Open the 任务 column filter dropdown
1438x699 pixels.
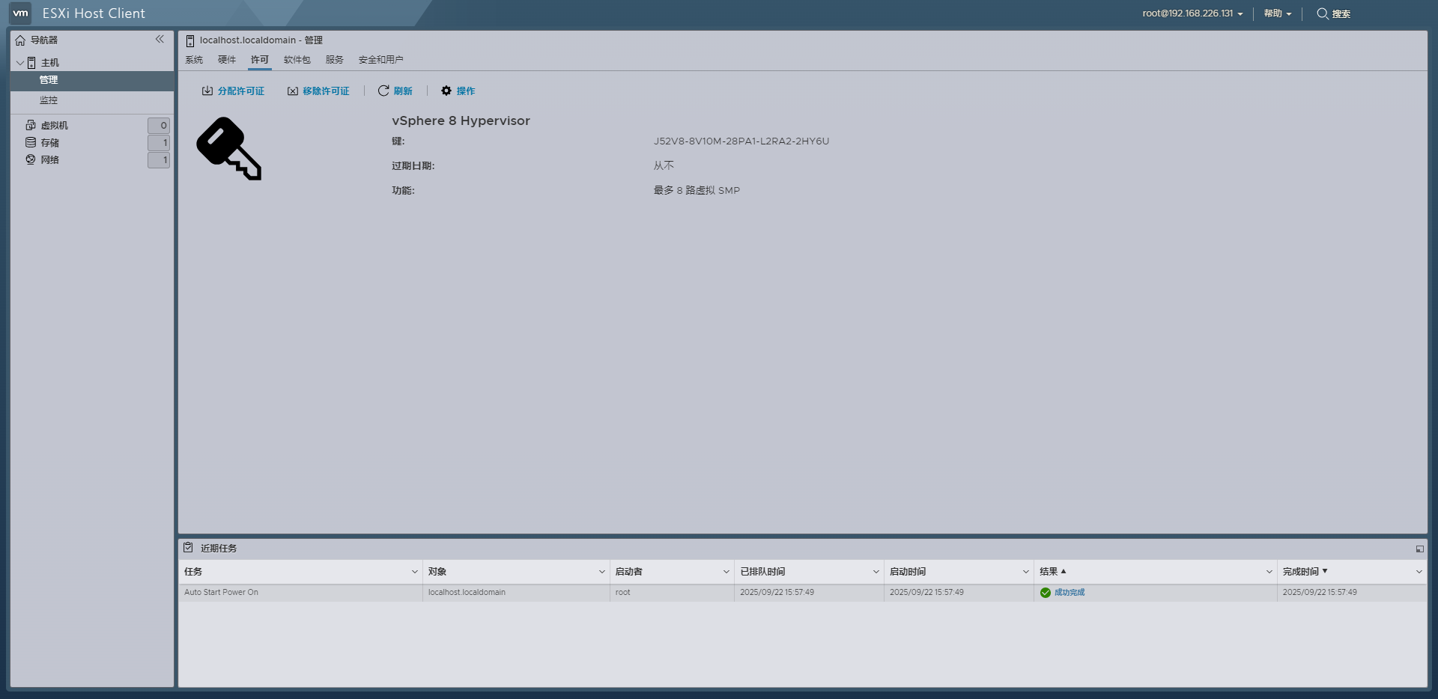pyautogui.click(x=415, y=571)
